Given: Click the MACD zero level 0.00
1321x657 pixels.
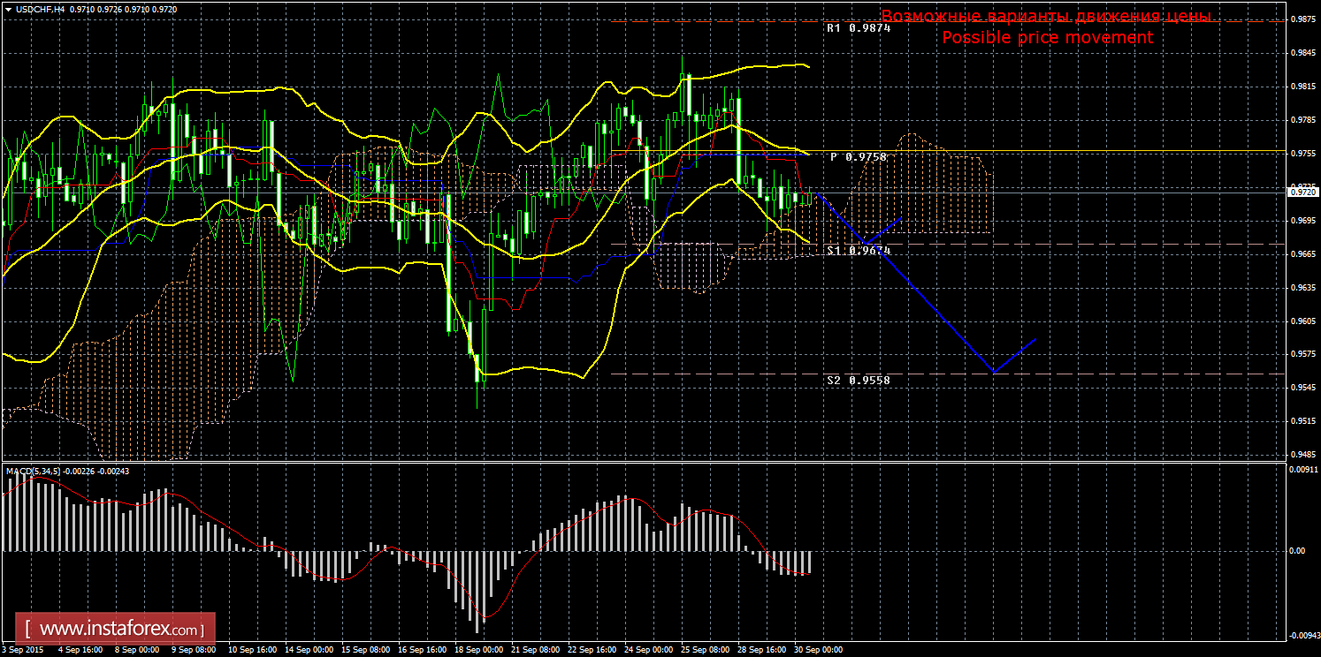Looking at the screenshot, I should click(1297, 551).
